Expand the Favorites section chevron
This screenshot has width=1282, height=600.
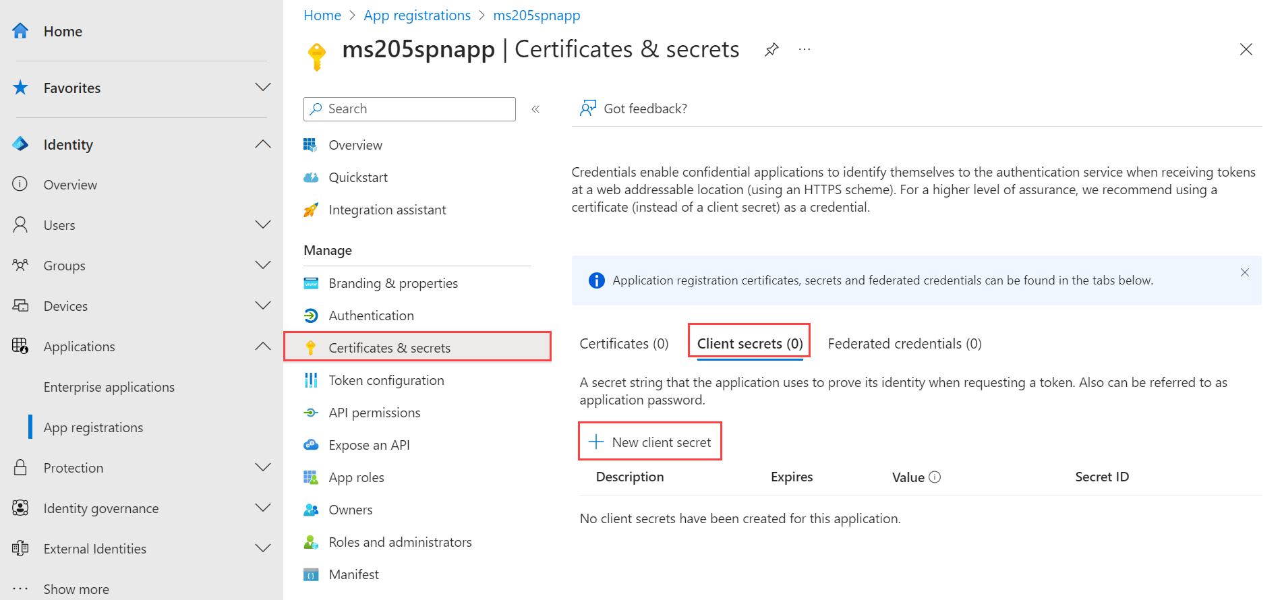pyautogui.click(x=263, y=88)
